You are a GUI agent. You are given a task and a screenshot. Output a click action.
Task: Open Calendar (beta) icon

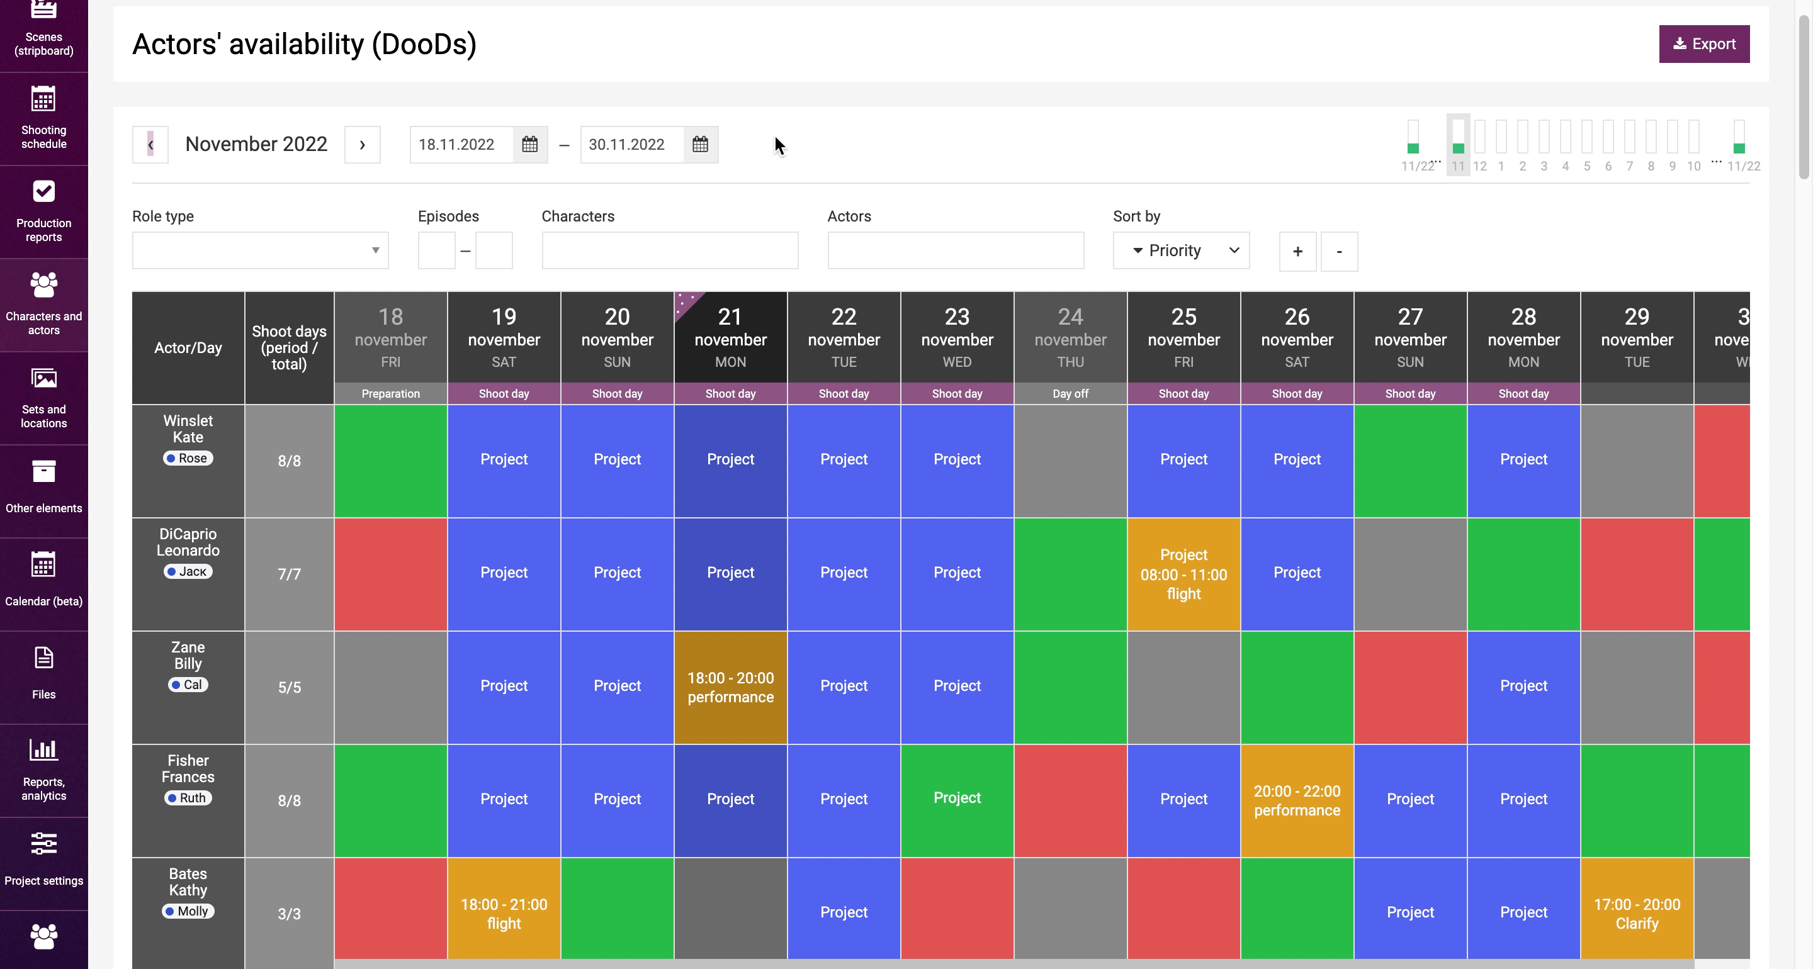click(x=43, y=564)
